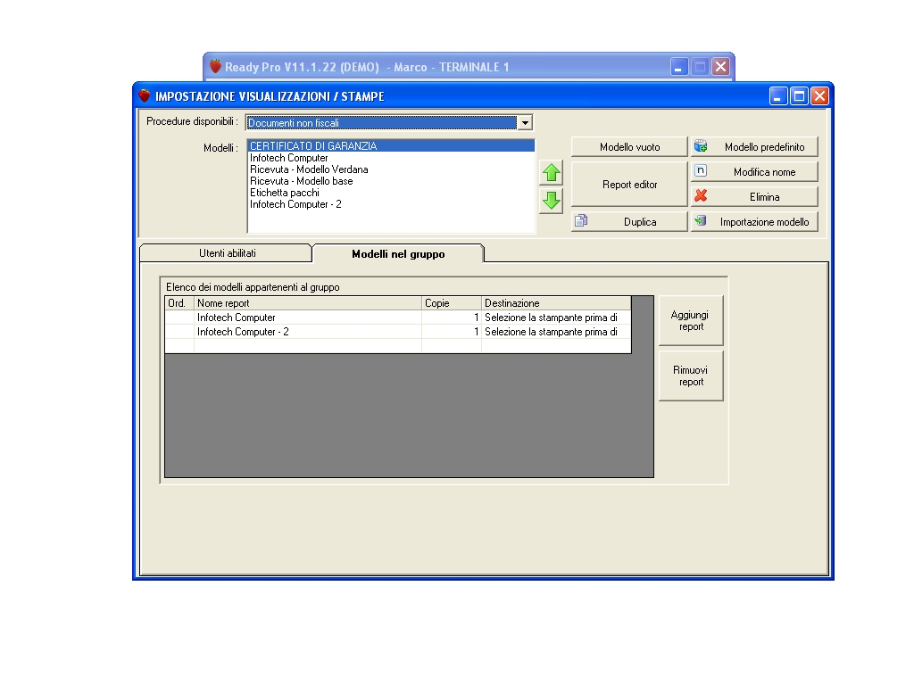Open the Report editor
The height and width of the screenshot is (685, 914).
click(x=629, y=184)
